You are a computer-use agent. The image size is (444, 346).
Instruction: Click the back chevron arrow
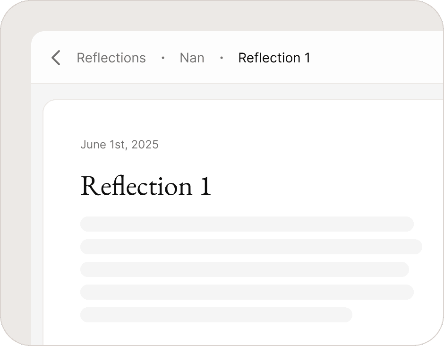click(x=56, y=58)
